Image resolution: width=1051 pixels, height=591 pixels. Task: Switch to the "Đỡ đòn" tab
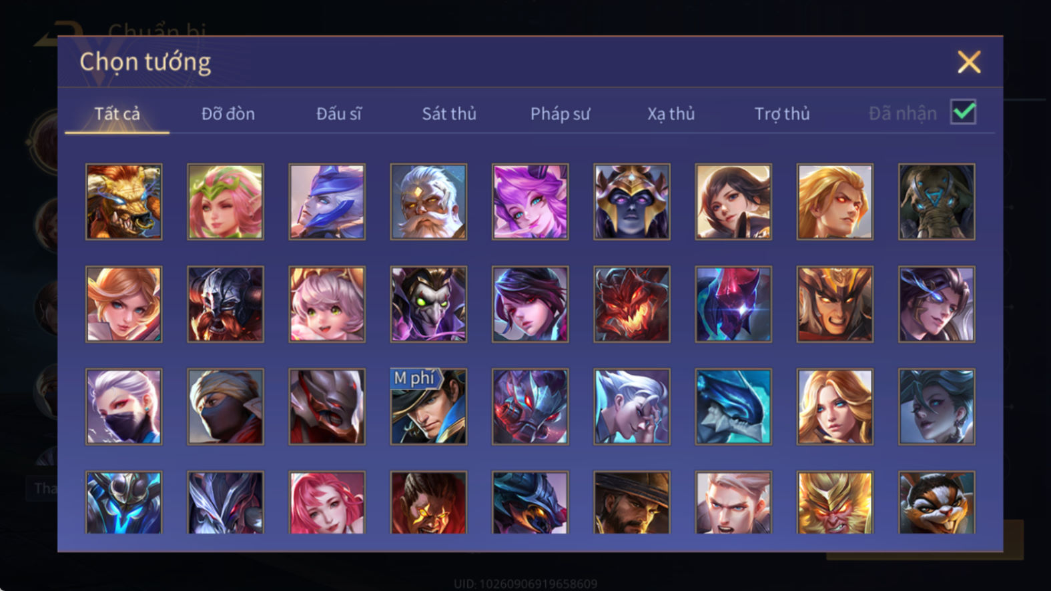pyautogui.click(x=228, y=114)
